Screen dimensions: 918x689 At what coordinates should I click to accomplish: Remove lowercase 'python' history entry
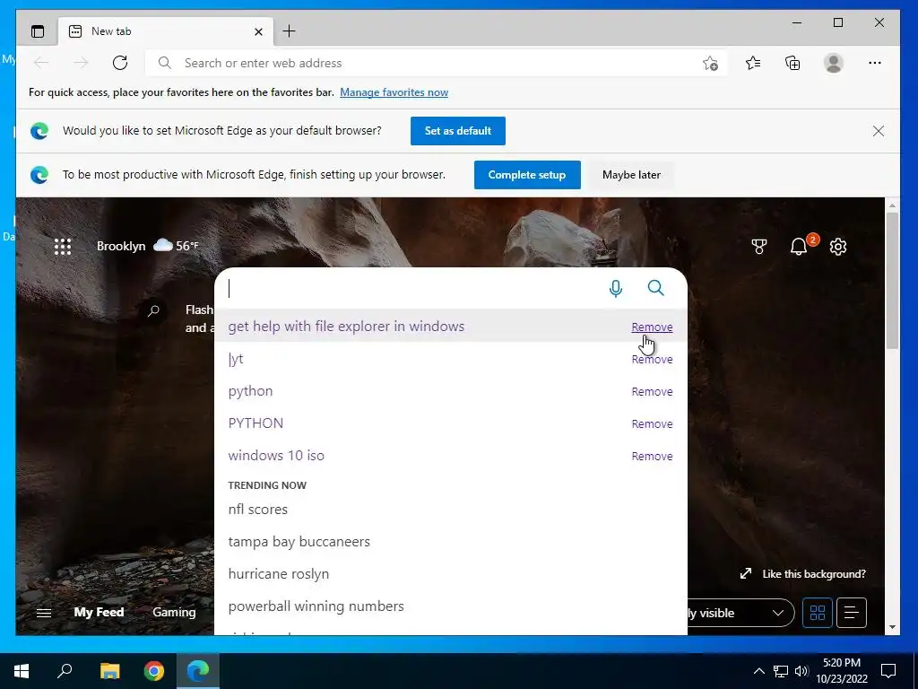tap(652, 391)
